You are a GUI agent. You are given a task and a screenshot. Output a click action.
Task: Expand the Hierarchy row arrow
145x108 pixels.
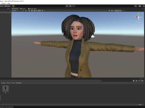click(x=10, y=16)
